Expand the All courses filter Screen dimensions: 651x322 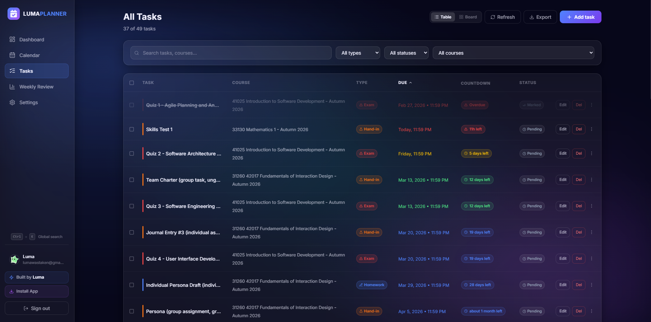coord(513,53)
